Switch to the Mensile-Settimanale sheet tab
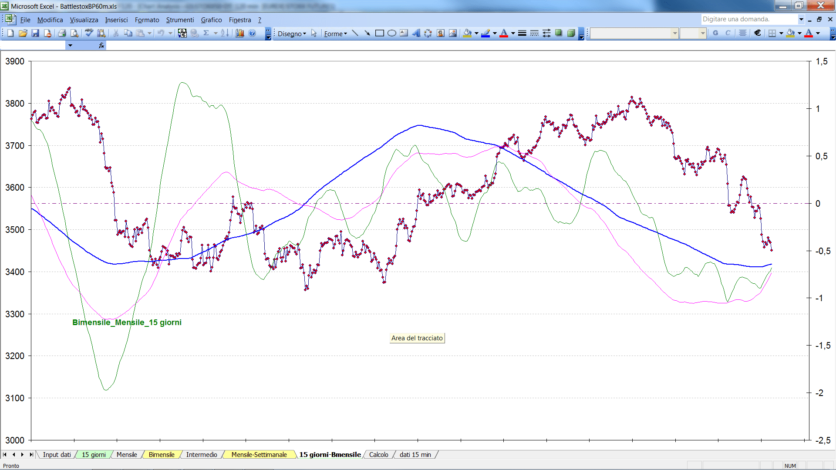836x470 pixels. click(x=259, y=455)
